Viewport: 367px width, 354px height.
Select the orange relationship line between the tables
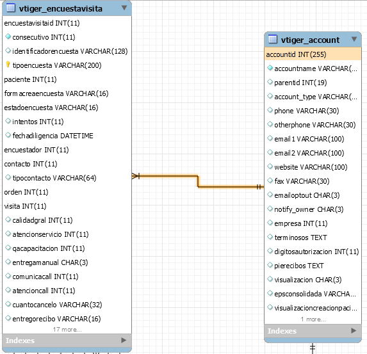[197, 181]
